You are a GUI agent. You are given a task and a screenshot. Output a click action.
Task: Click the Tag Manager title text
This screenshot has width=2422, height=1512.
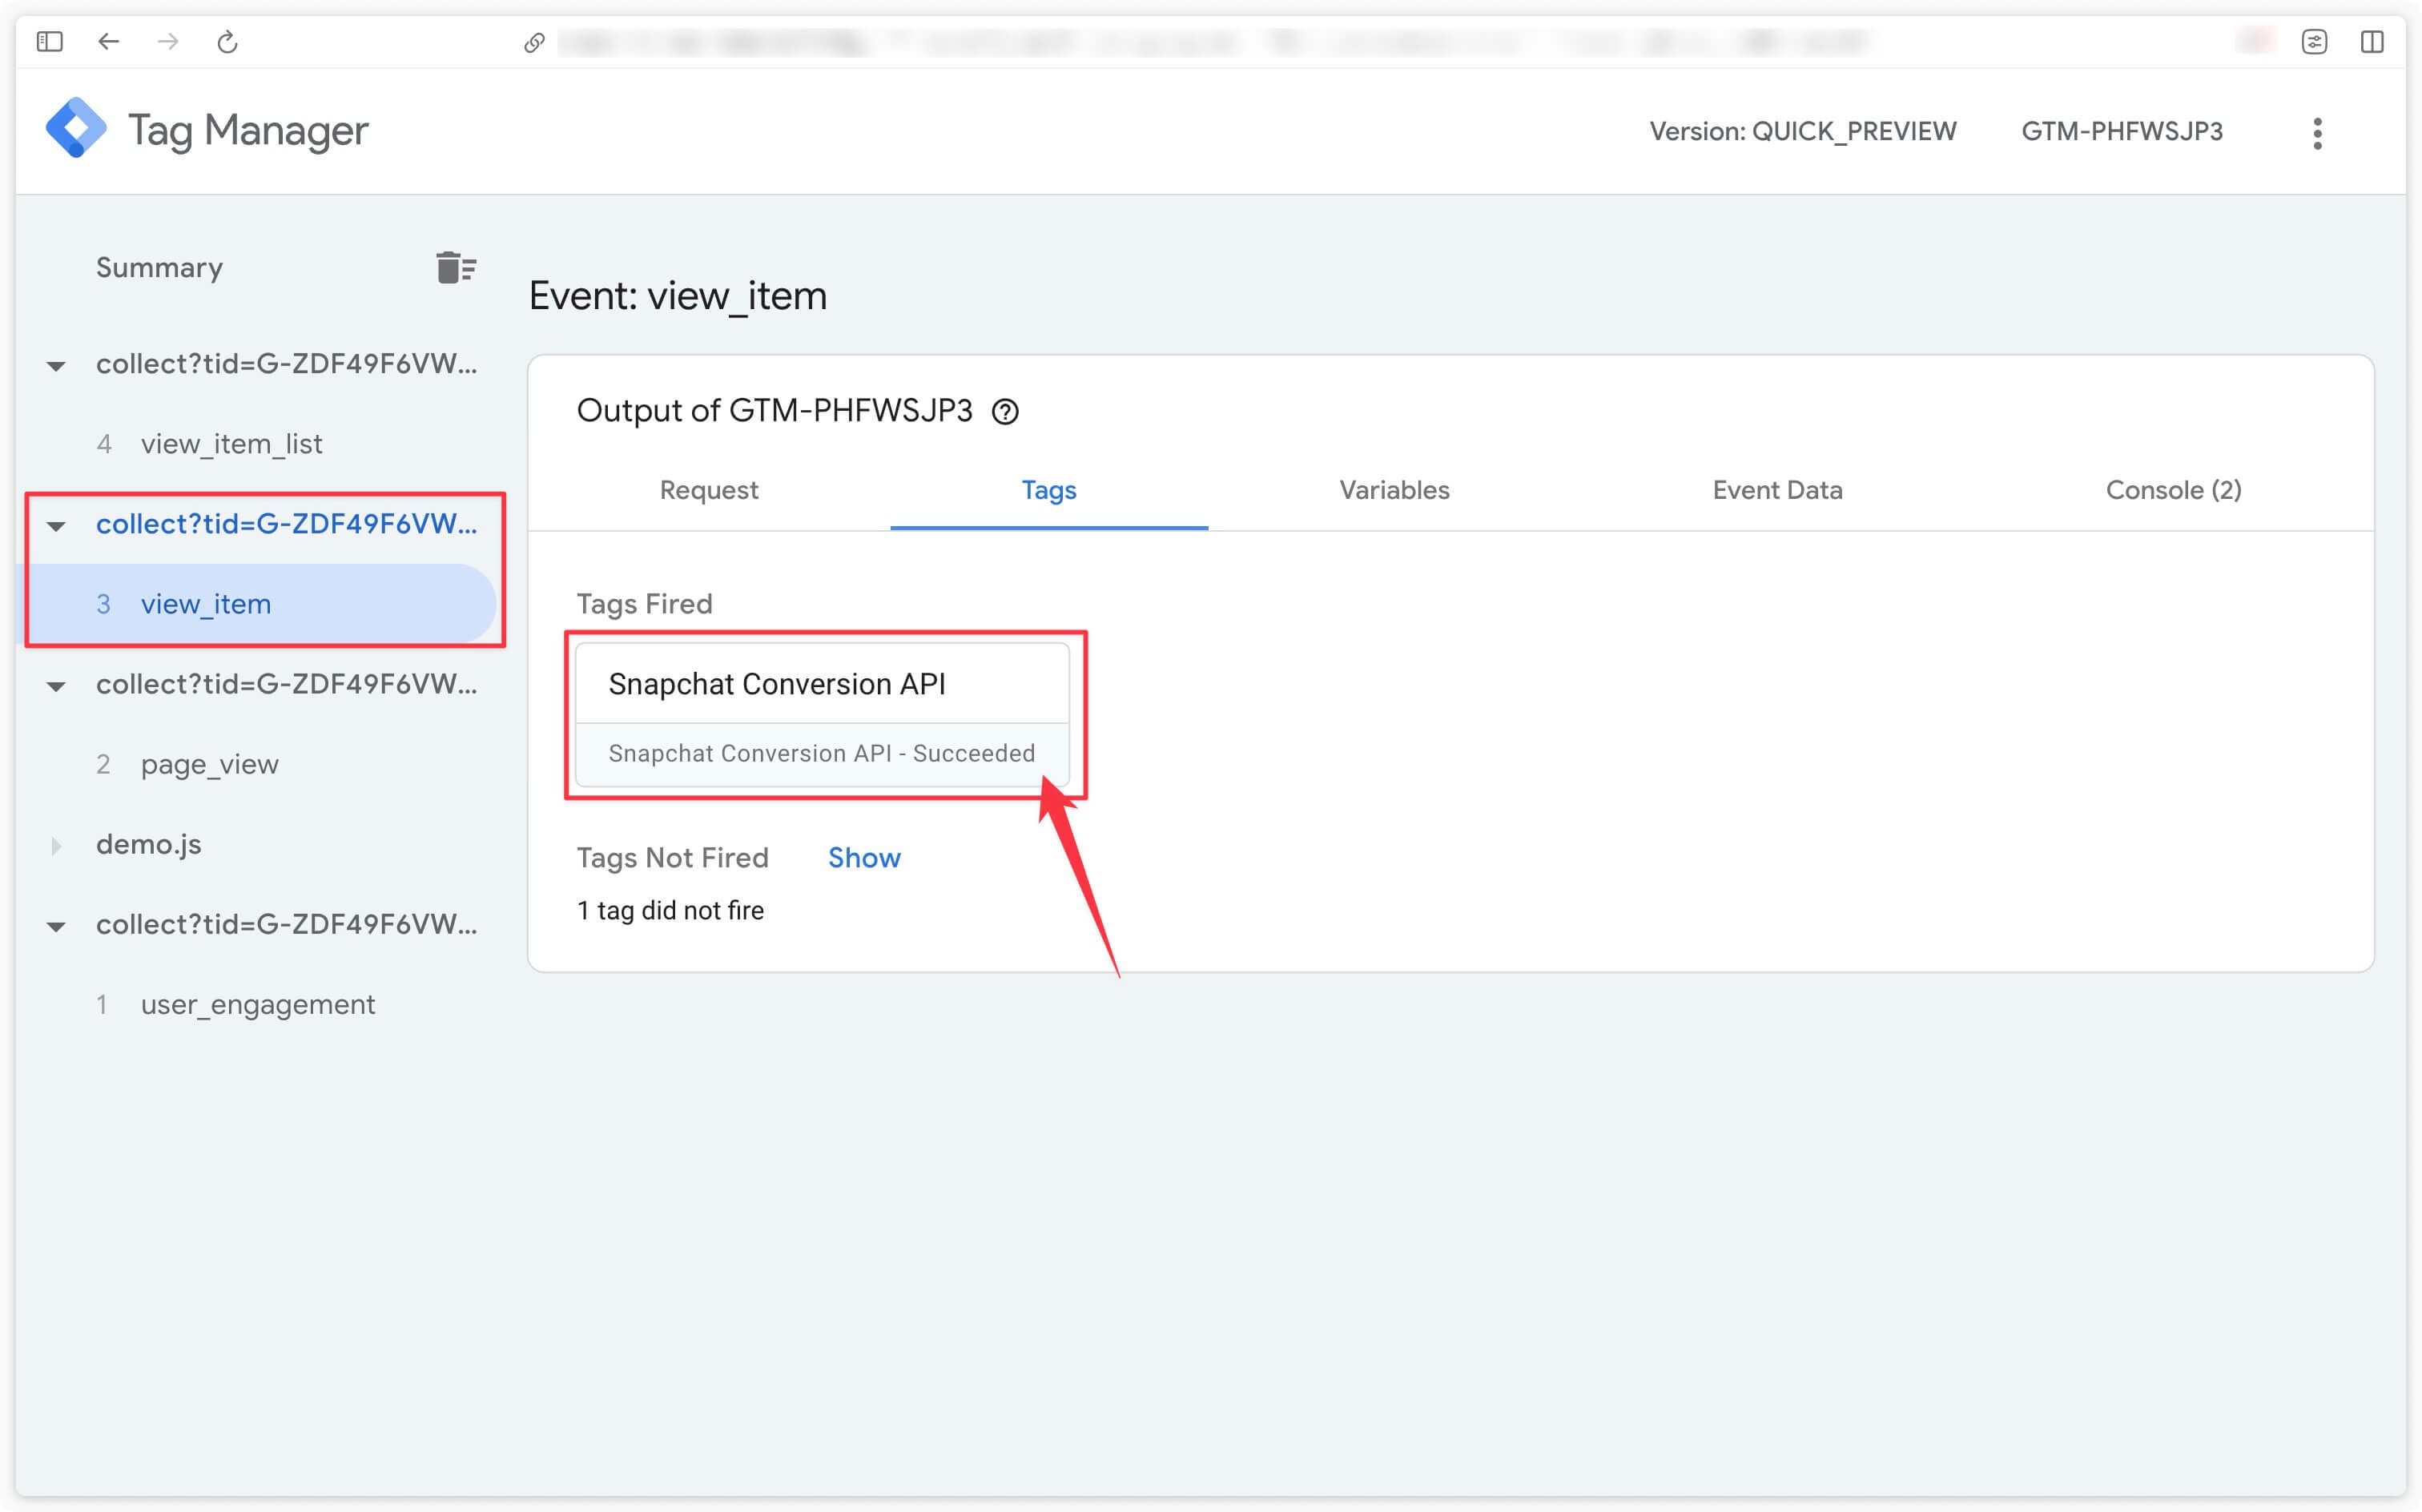[248, 130]
